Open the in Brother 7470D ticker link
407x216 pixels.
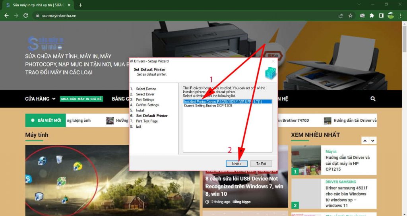pyautogui.click(x=293, y=121)
